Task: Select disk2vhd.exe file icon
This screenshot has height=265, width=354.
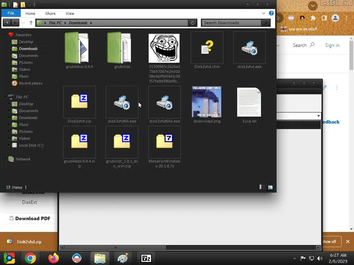Action: [x=250, y=50]
